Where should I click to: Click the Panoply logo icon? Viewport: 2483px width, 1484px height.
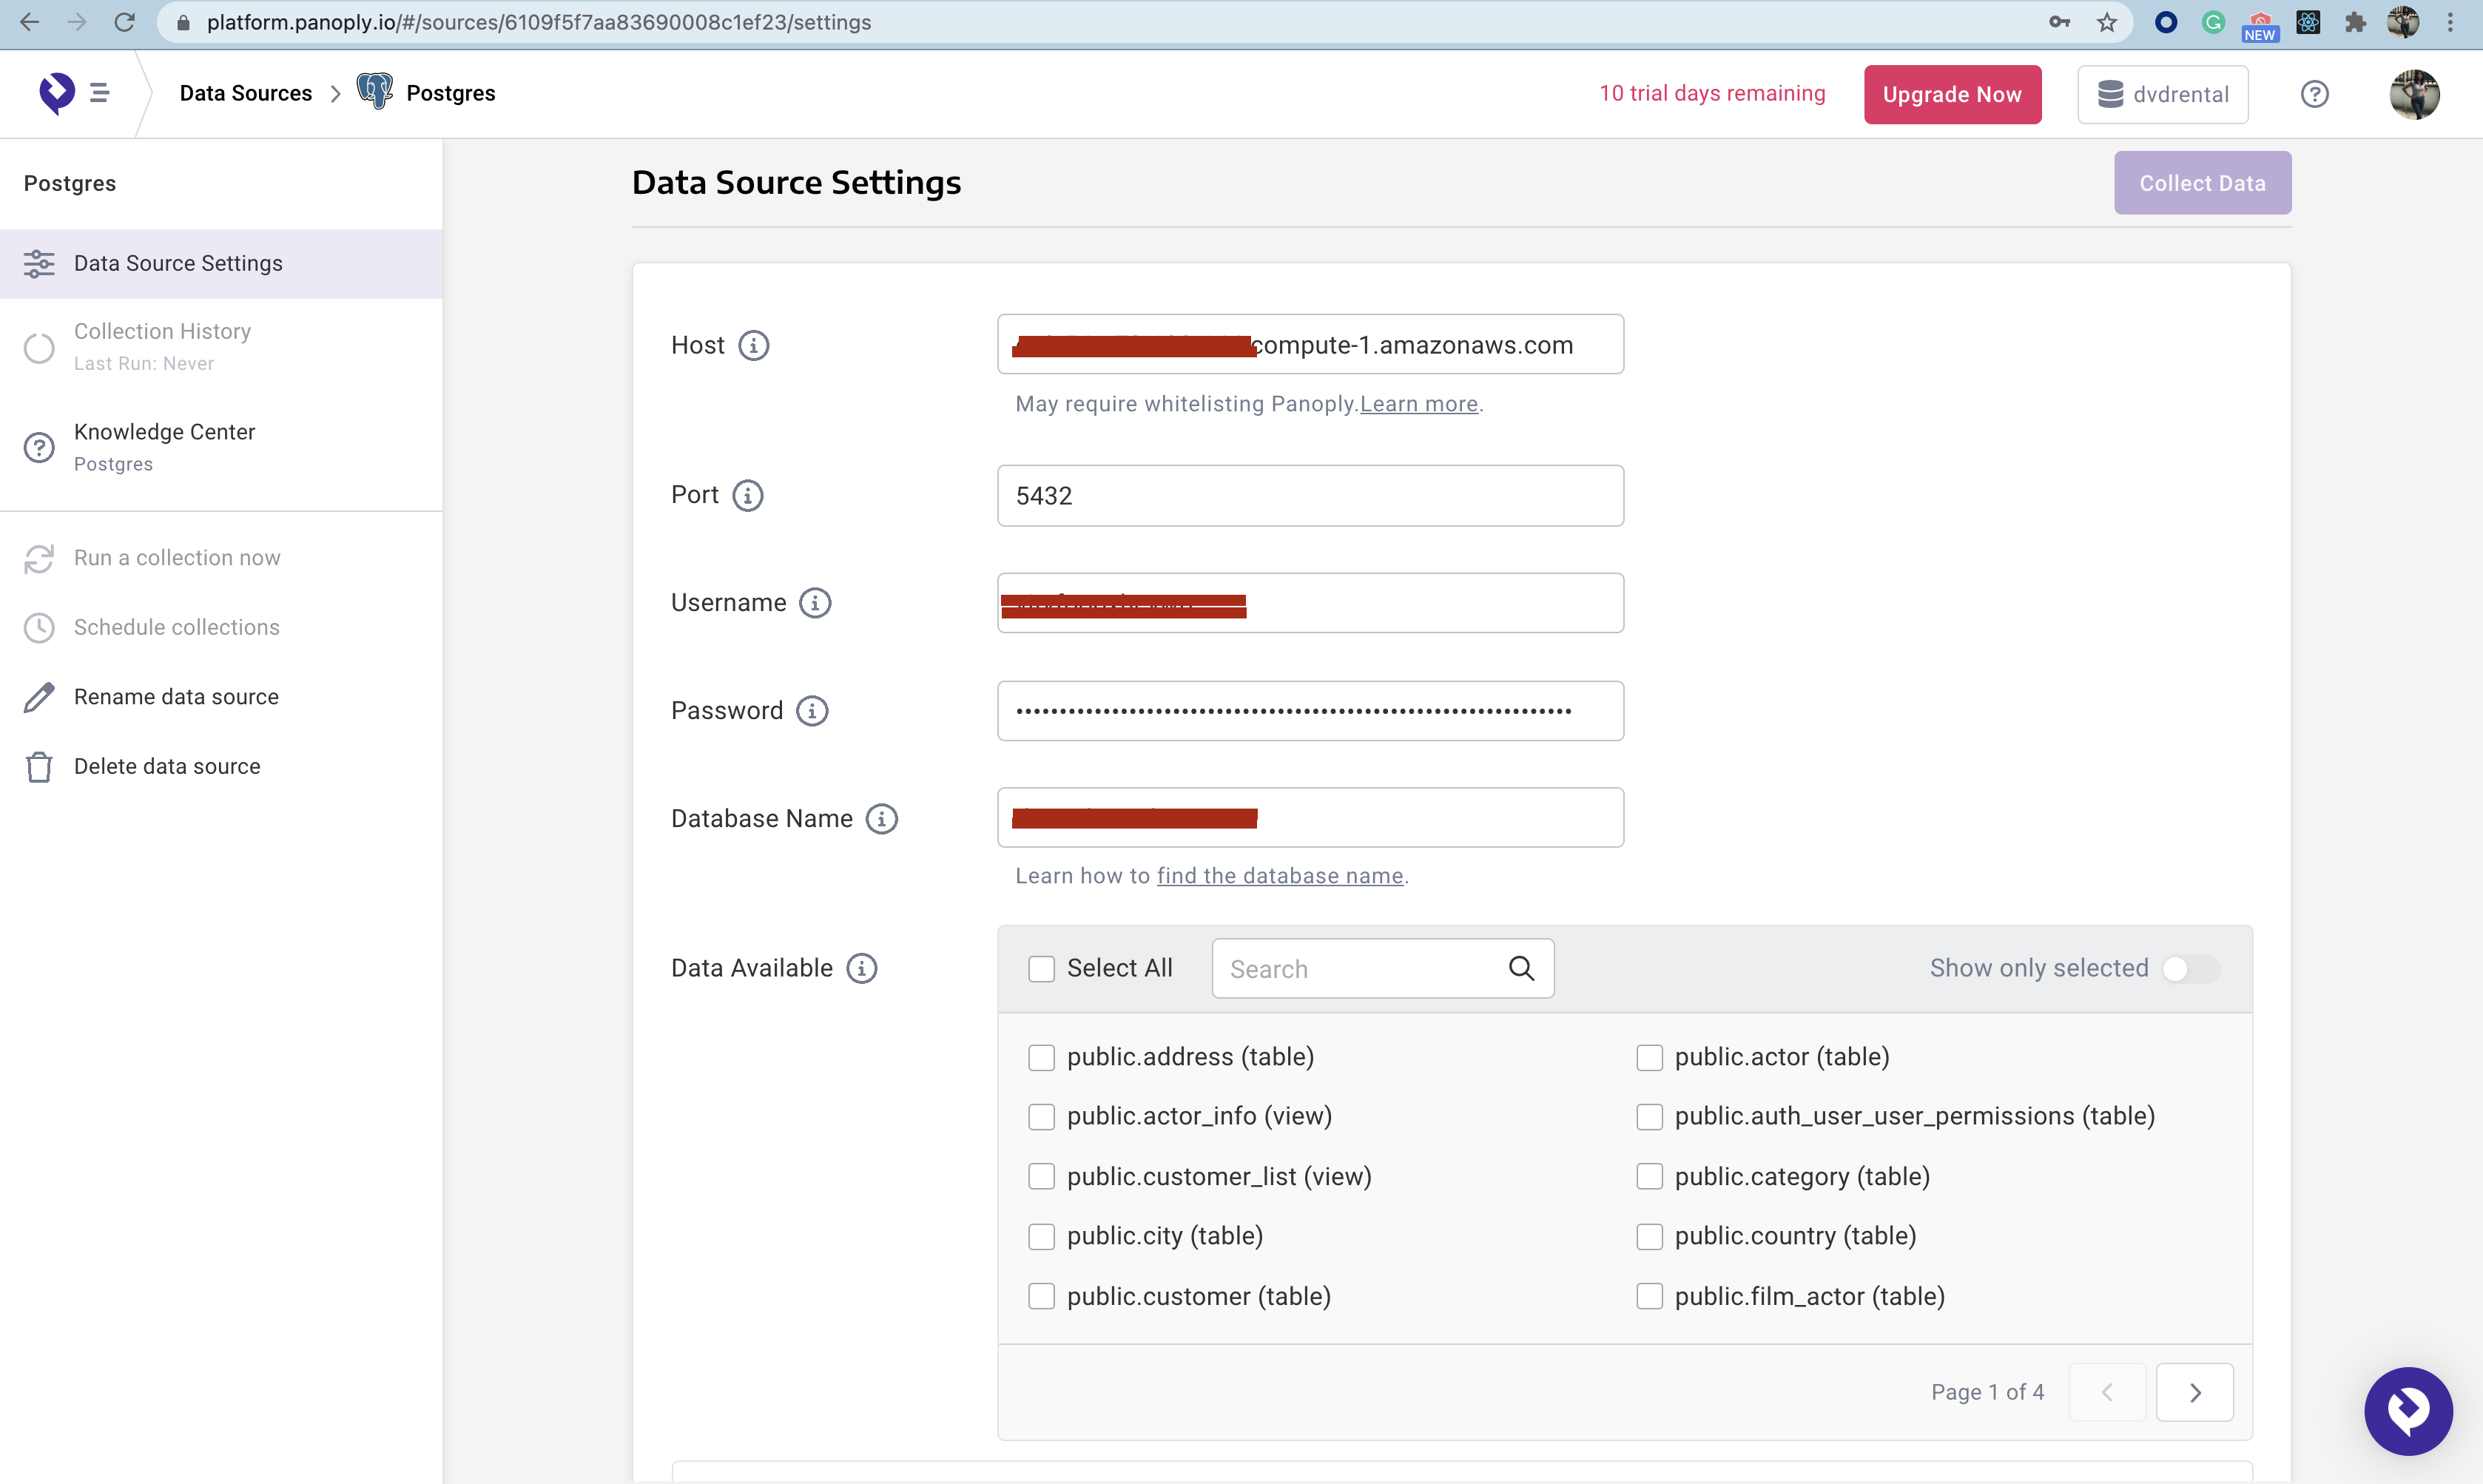[56, 92]
